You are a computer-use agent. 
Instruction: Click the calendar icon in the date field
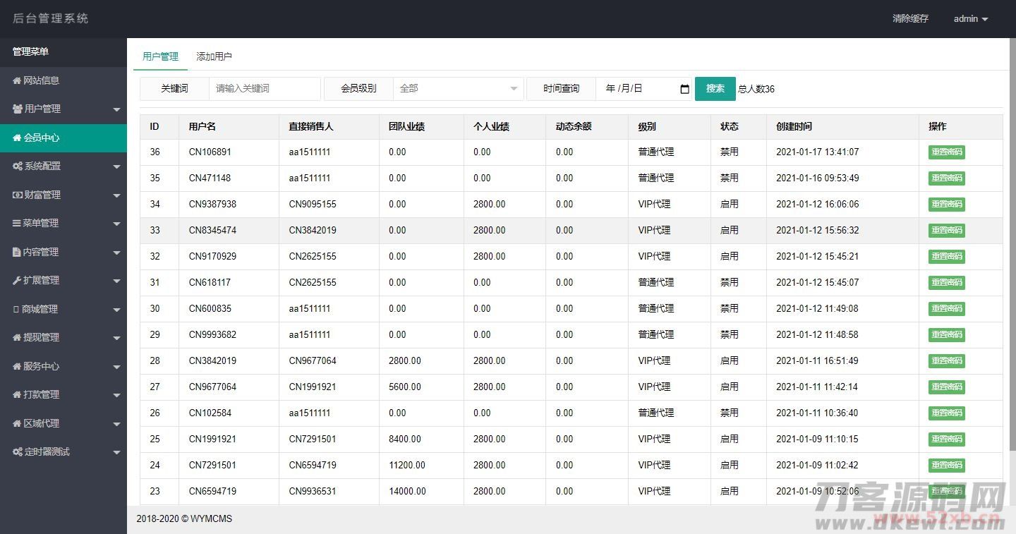tap(684, 89)
